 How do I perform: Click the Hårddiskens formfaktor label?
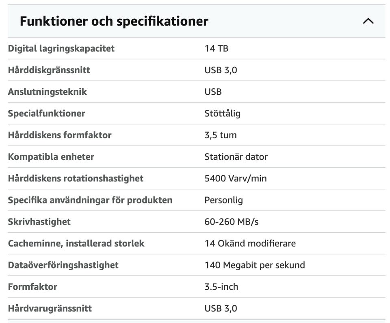[59, 135]
